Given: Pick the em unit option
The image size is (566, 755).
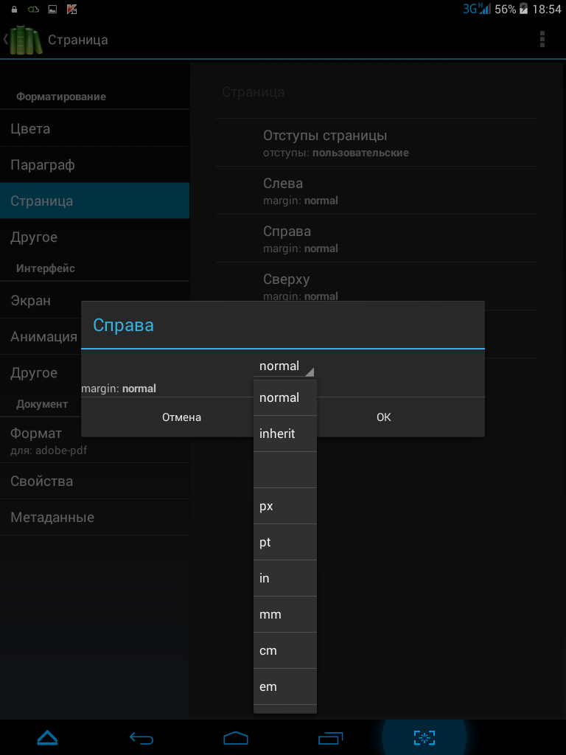Looking at the screenshot, I should (x=285, y=686).
